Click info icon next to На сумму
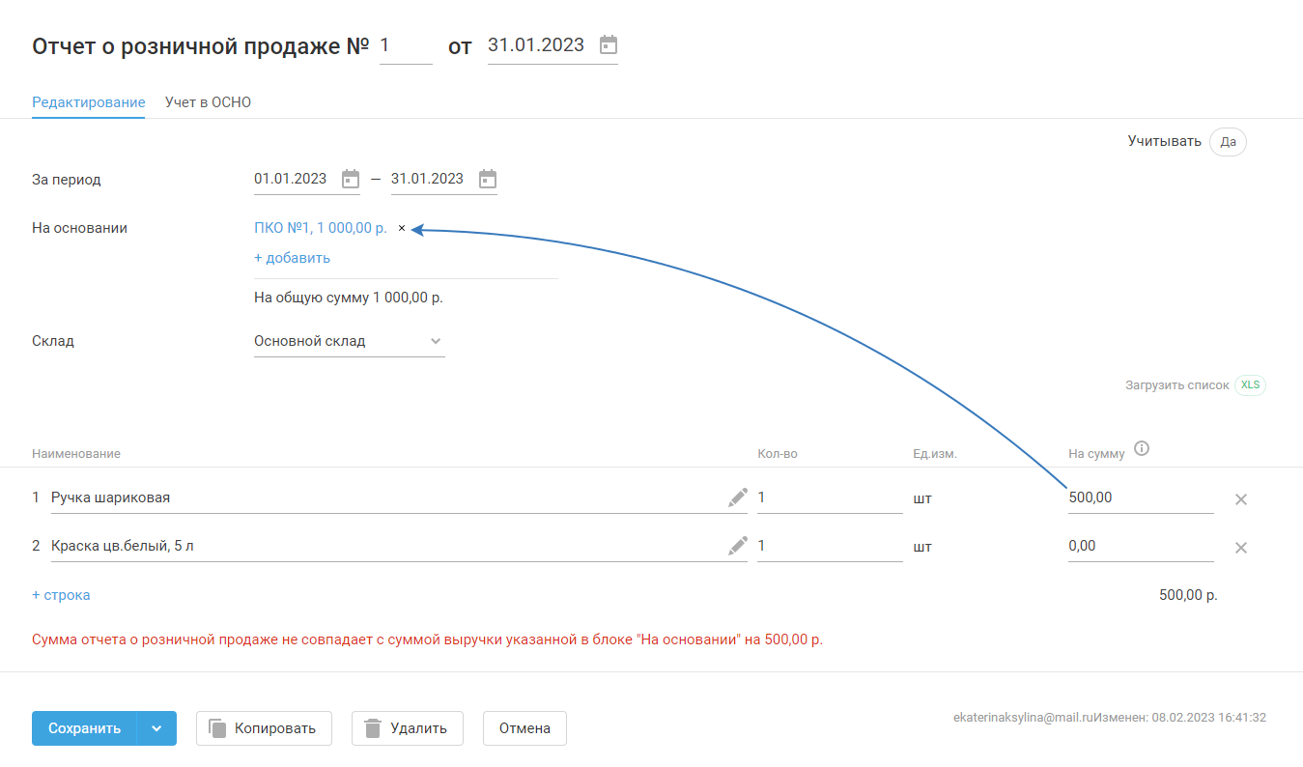The image size is (1303, 767). (1142, 448)
